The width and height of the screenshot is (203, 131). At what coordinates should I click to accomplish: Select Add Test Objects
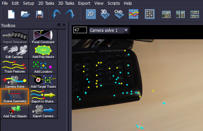tap(15, 111)
